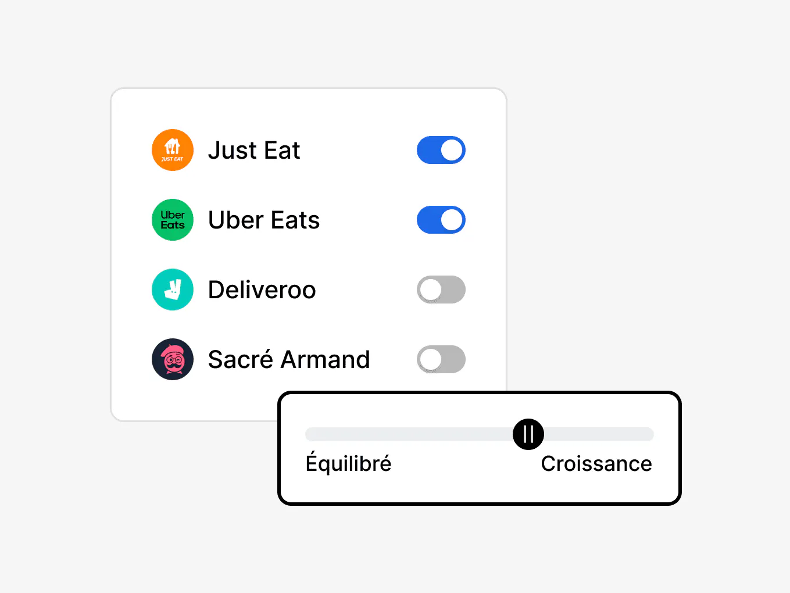Click the green Uber Eats logo icon
The width and height of the screenshot is (790, 593).
(x=173, y=220)
